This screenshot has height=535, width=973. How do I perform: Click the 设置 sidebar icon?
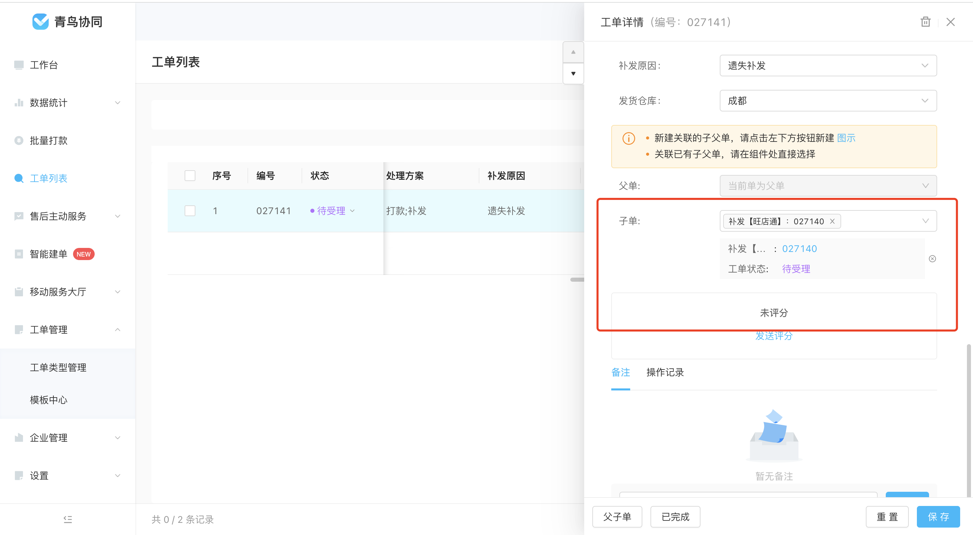click(x=19, y=476)
